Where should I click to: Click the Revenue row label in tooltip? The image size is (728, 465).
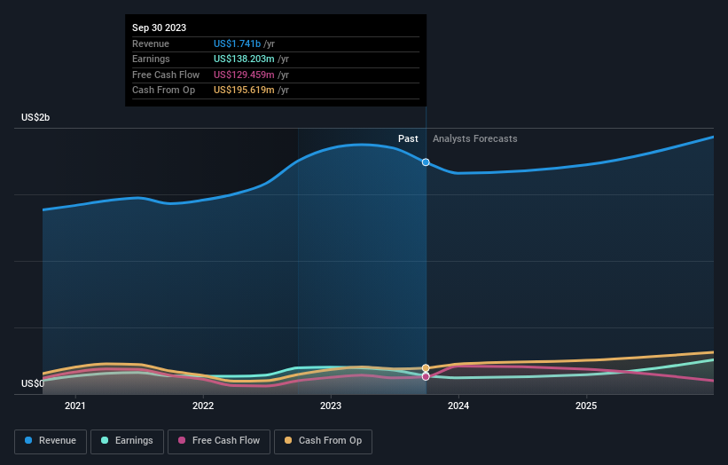[151, 43]
